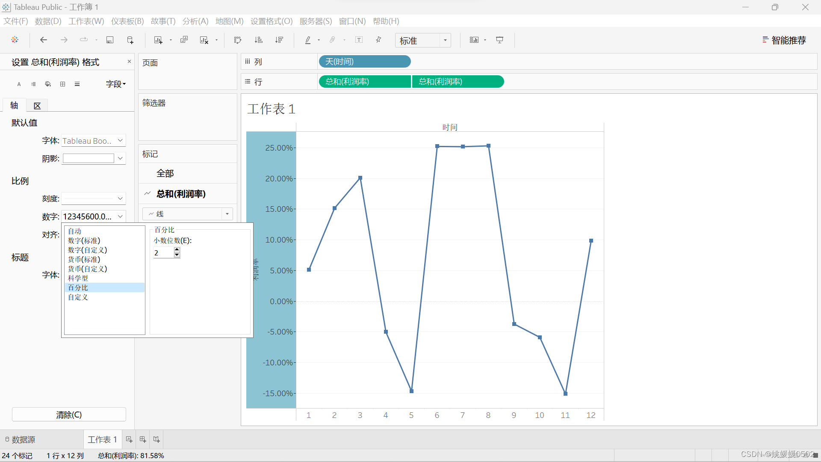Open the 智能推荐 Show Me panel
Viewport: 821px width, 462px height.
tap(784, 40)
